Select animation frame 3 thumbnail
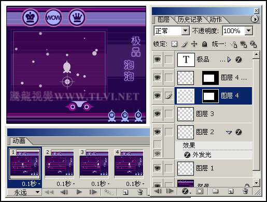Image resolution: width=267 pixels, height=202 pixels. (x=94, y=164)
